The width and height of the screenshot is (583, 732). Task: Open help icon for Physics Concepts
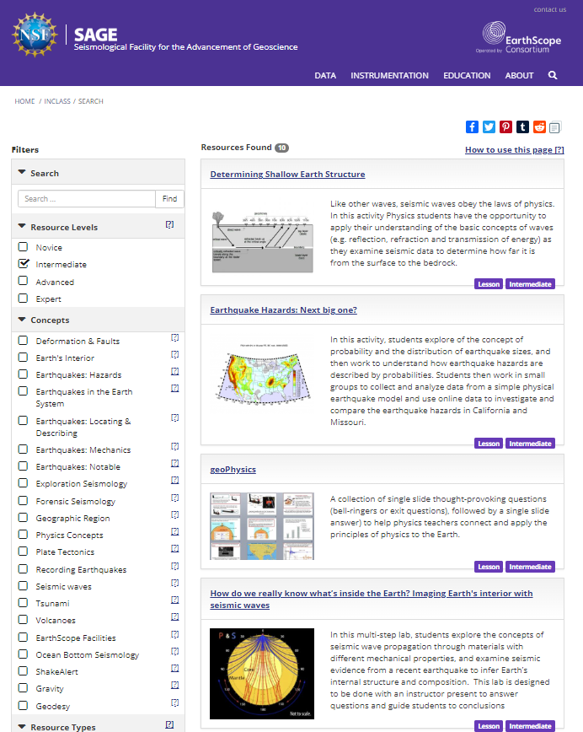point(175,531)
